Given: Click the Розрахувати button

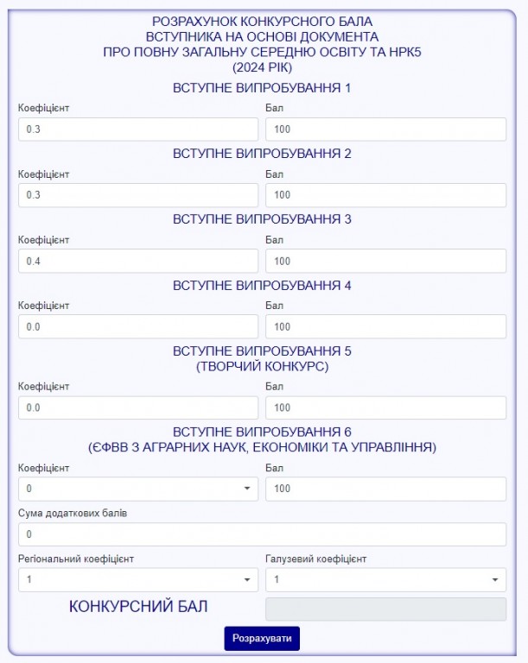Looking at the screenshot, I should pyautogui.click(x=261, y=639).
